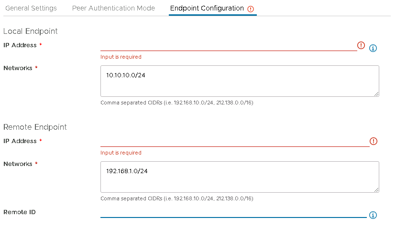396x238 pixels.
Task: Focus the Remote ID input field
Action: coord(233,212)
